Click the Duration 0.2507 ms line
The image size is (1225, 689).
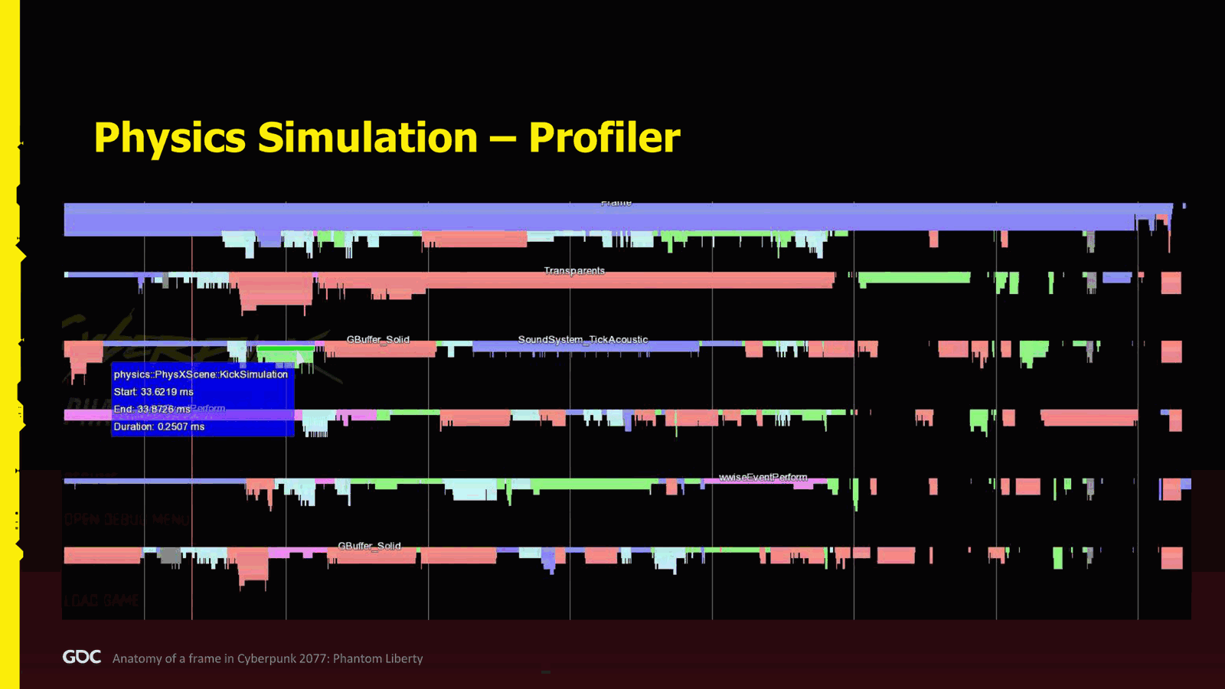(159, 426)
